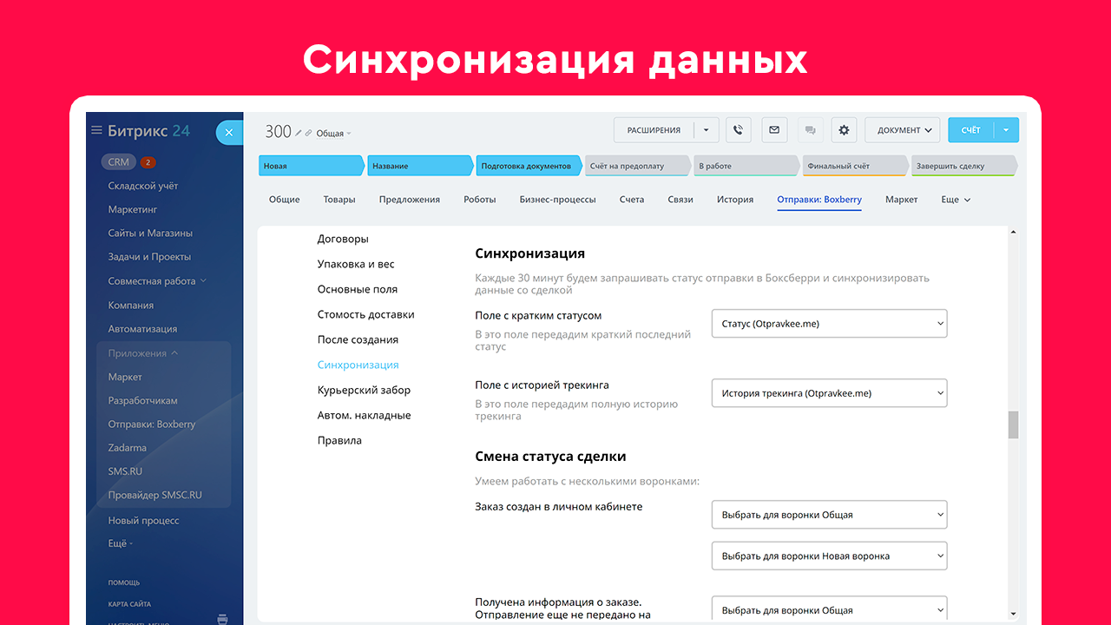Click the phone call icon in the toolbar
This screenshot has width=1111, height=625.
pyautogui.click(x=738, y=130)
